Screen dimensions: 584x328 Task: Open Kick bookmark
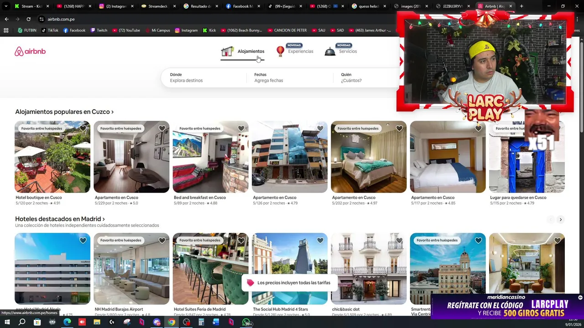[209, 31]
